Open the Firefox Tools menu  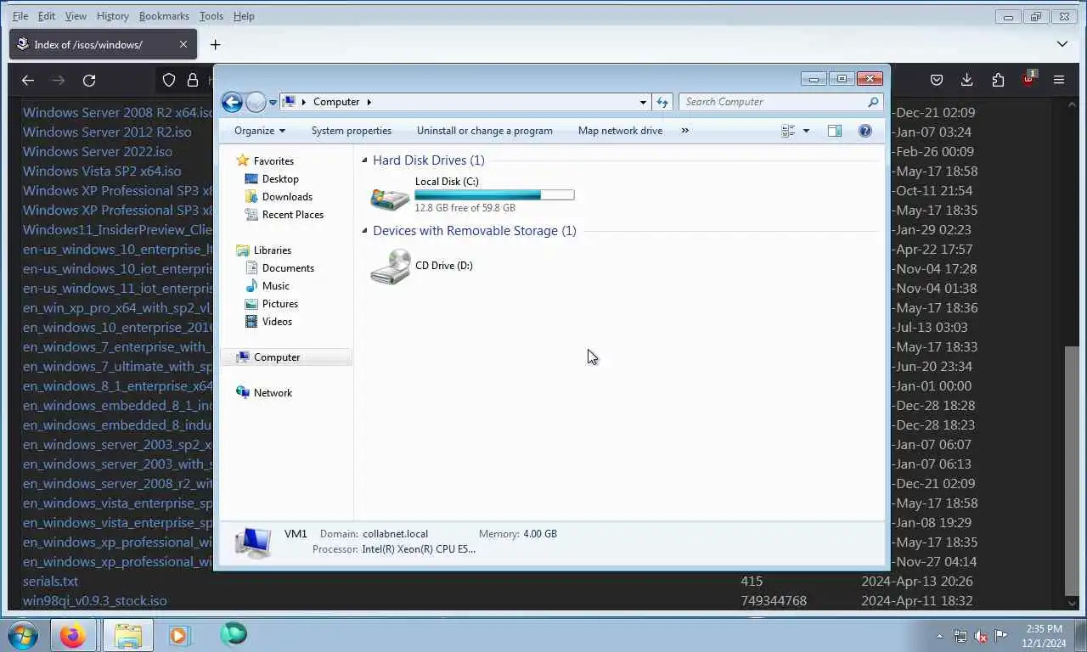pyautogui.click(x=211, y=16)
